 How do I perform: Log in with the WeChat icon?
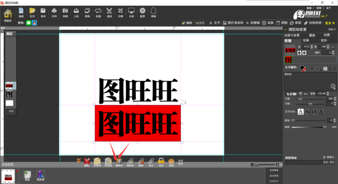pos(29,23)
